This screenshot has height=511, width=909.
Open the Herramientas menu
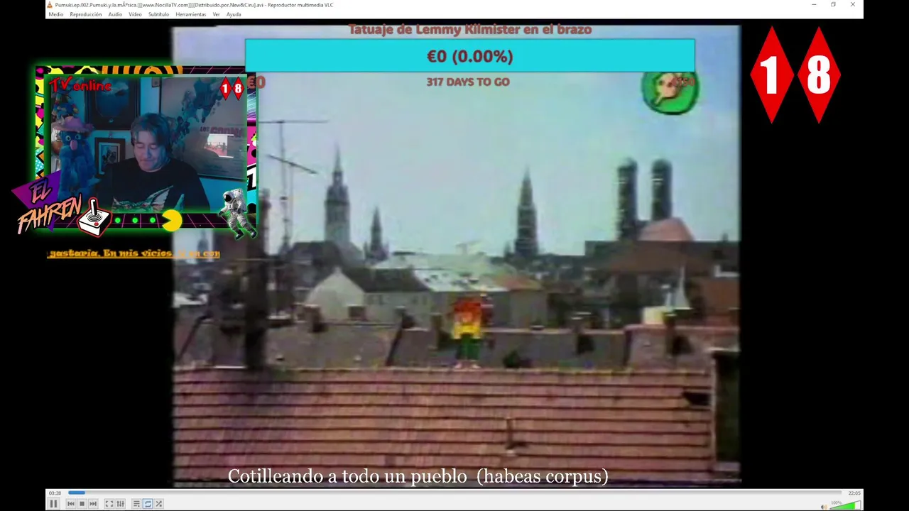coord(191,14)
